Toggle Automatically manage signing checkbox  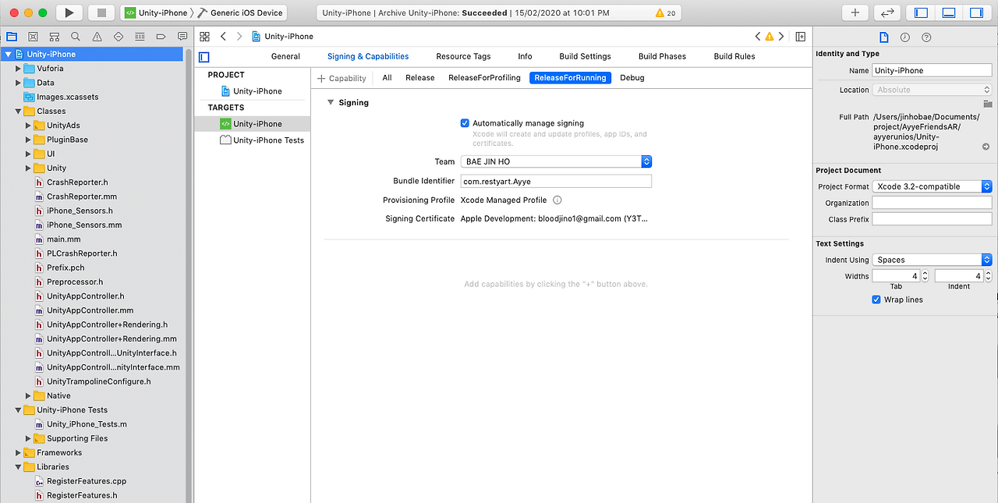pyautogui.click(x=465, y=123)
